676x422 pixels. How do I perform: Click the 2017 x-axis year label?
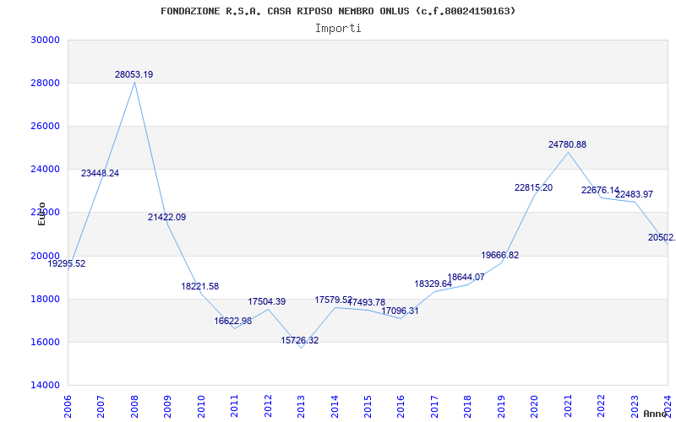tap(434, 406)
